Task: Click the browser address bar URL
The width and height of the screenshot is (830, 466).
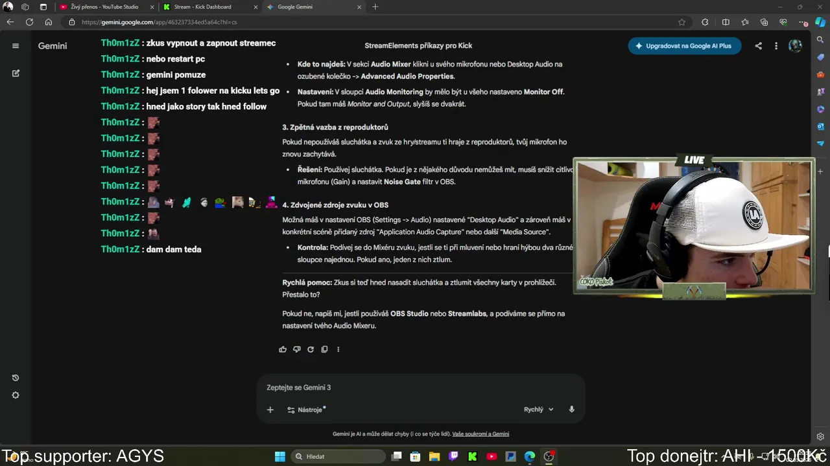Action: pyautogui.click(x=159, y=22)
